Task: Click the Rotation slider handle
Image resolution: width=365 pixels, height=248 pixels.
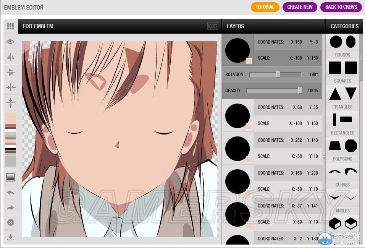Action: (x=278, y=75)
